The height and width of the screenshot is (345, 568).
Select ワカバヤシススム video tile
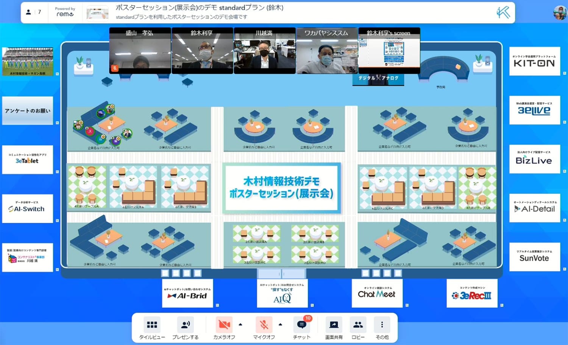pos(327,51)
